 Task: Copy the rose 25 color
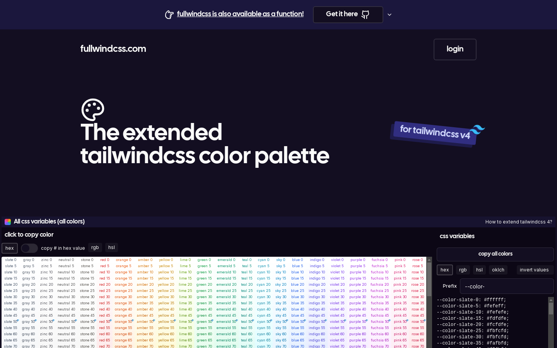coord(418,291)
